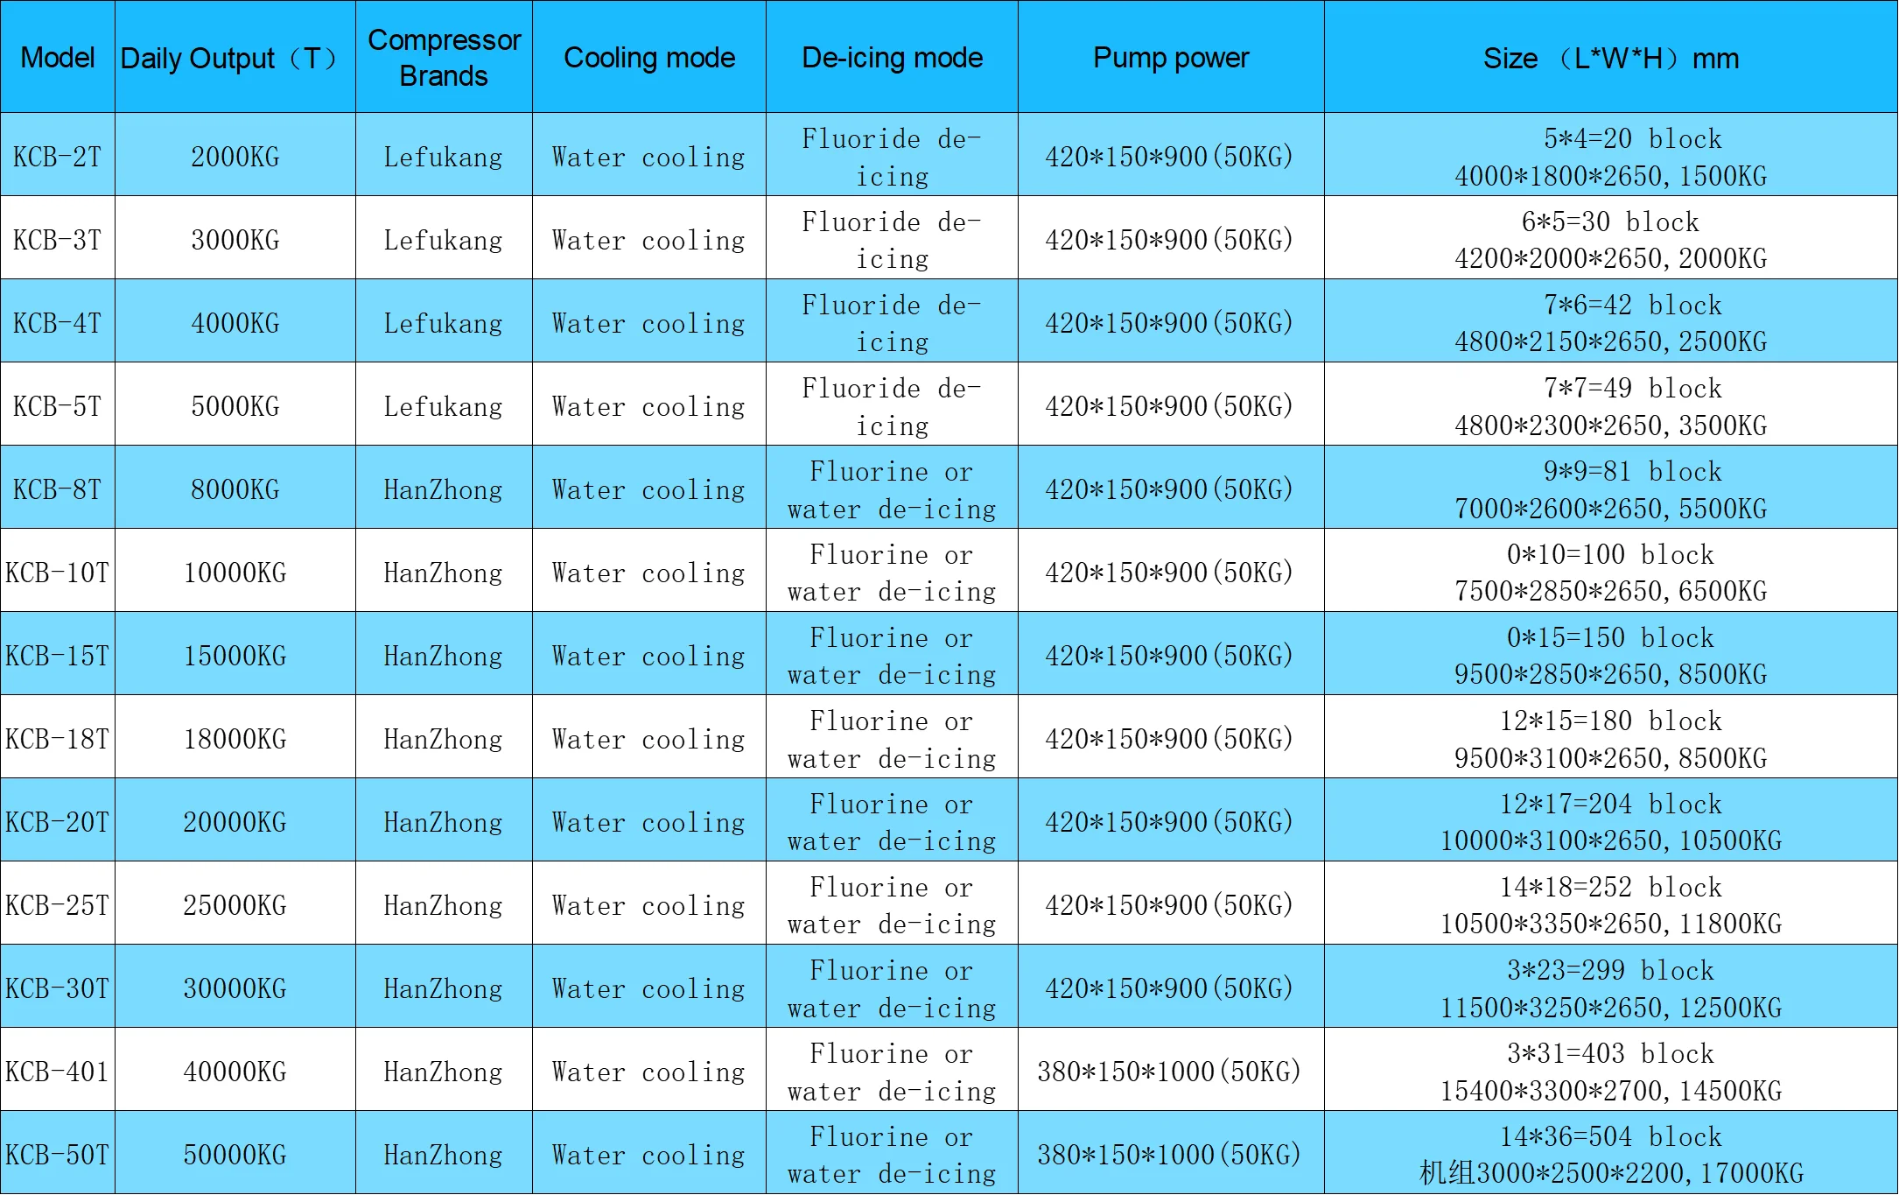Viewport: 1899px width, 1195px height.
Task: Click the Cooling mode column header
Action: pos(648,58)
